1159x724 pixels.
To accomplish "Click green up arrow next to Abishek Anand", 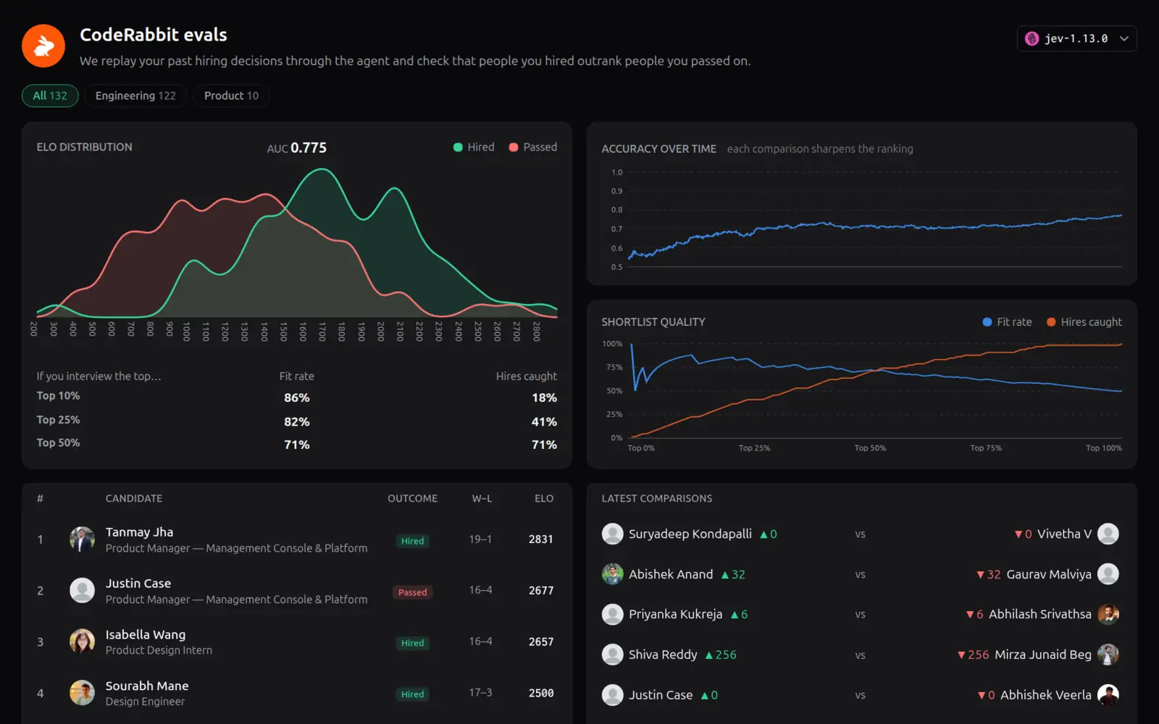I will [725, 575].
